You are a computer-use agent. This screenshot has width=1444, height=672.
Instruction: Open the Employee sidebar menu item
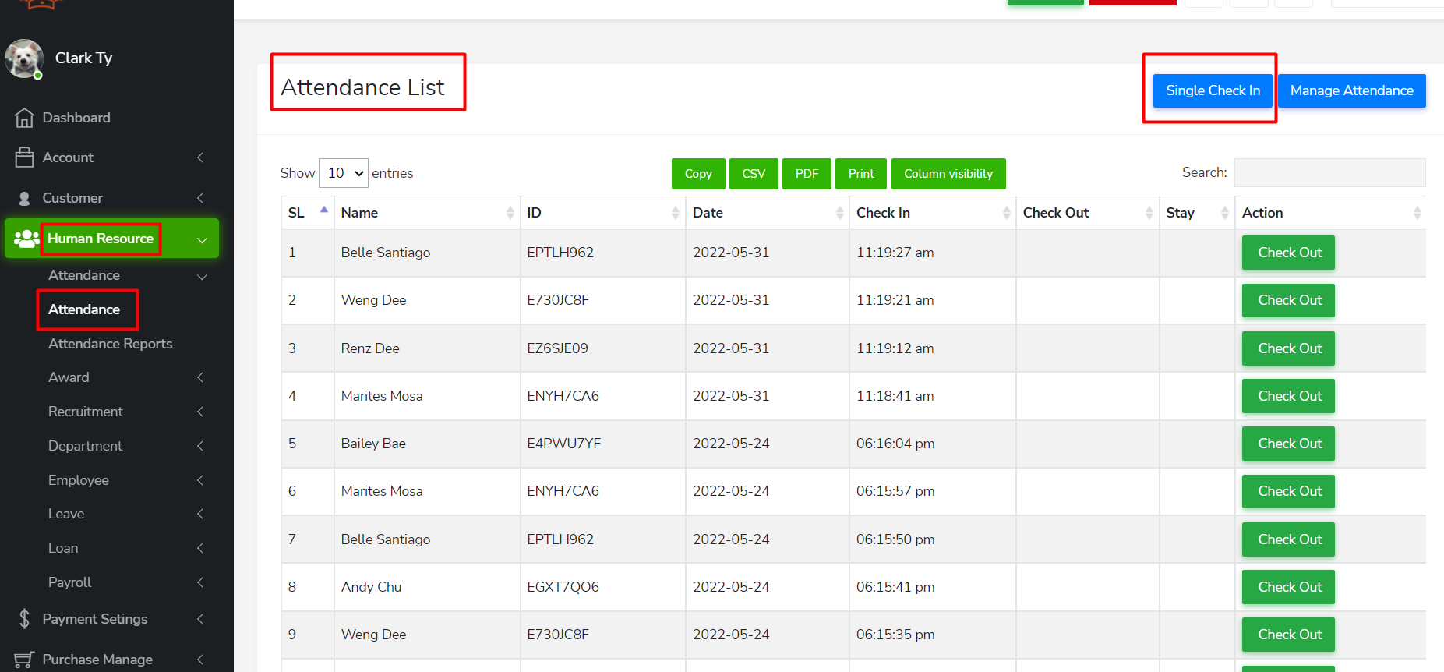79,480
